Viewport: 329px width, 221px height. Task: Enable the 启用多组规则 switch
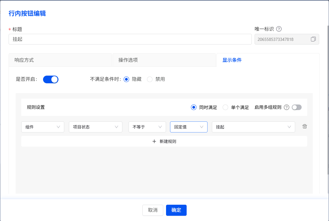click(x=297, y=107)
